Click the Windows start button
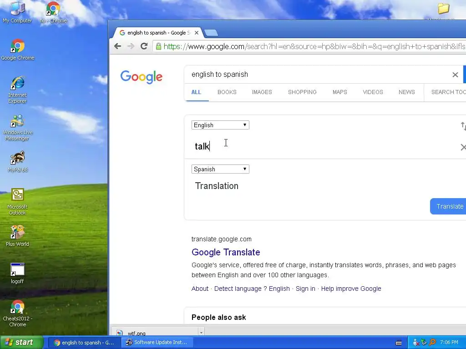This screenshot has width=466, height=349. pyautogui.click(x=22, y=343)
